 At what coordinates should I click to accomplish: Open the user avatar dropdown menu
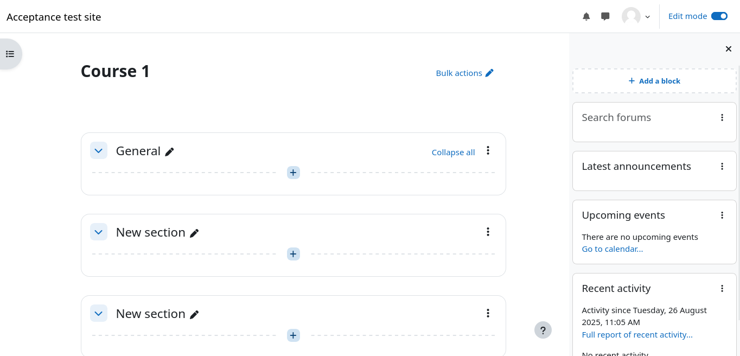click(x=636, y=17)
